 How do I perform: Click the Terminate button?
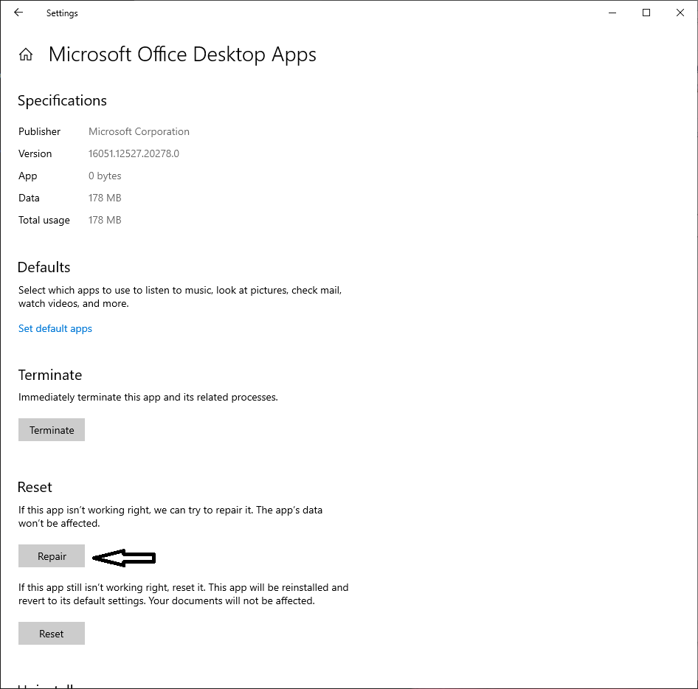tap(52, 429)
